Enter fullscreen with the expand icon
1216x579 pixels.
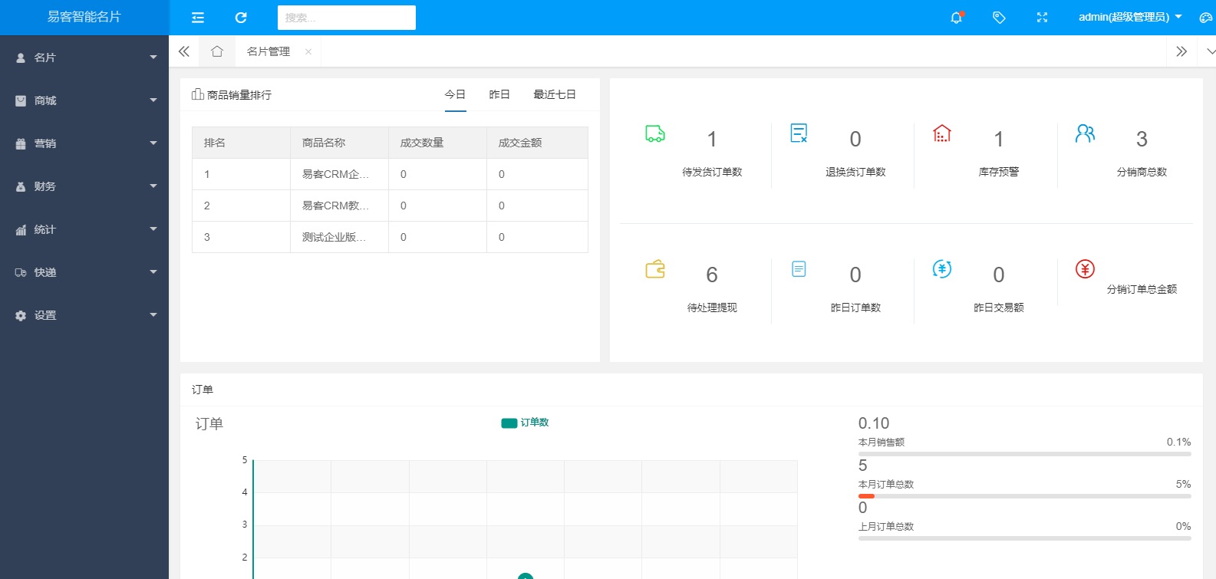[x=1042, y=17]
